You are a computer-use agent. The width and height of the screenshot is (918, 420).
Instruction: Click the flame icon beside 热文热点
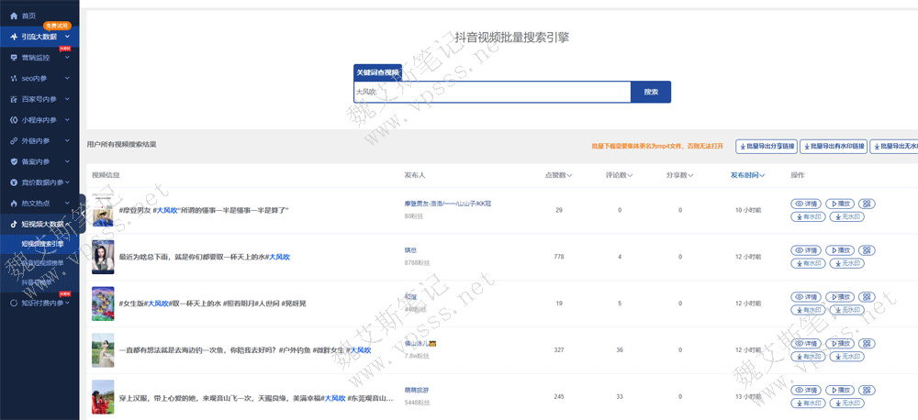pos(14,204)
